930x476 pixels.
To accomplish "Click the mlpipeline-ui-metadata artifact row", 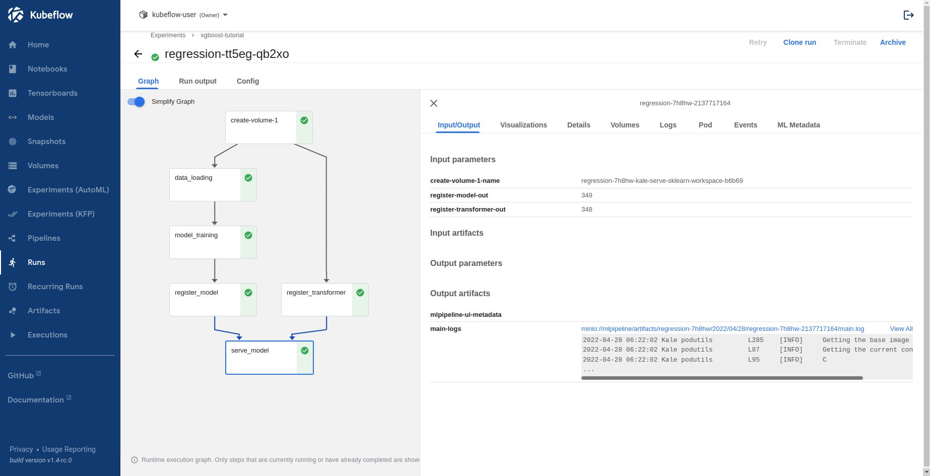I will tap(671, 315).
